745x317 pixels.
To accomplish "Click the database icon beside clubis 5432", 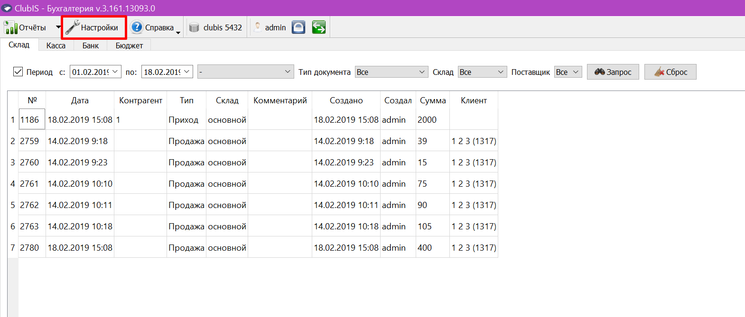I will 194,27.
